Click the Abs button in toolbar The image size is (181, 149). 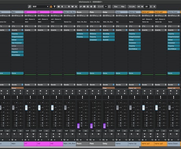coord(123,7)
